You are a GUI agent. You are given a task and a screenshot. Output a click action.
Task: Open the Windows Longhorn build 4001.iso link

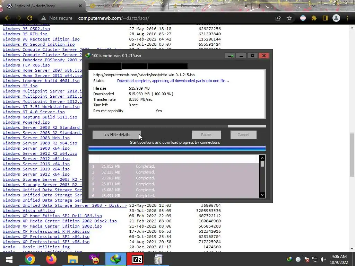[x=41, y=81]
